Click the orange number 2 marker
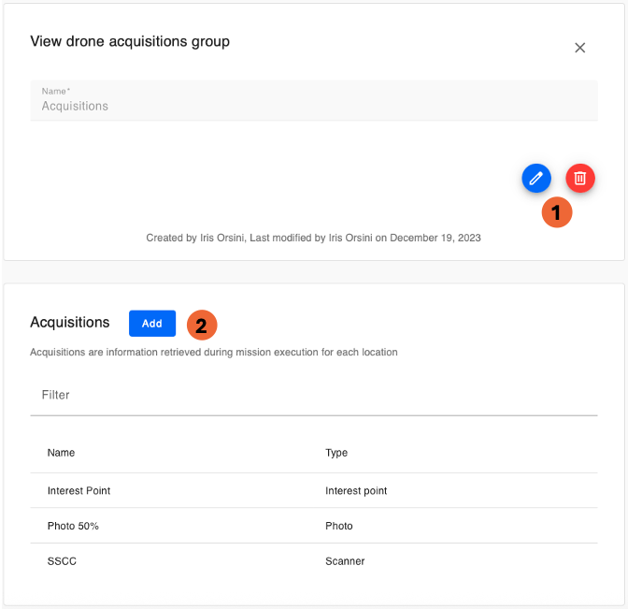This screenshot has height=609, width=628. tap(202, 325)
